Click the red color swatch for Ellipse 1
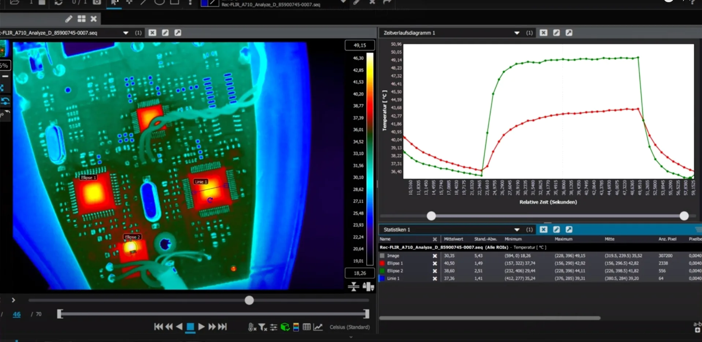 (x=382, y=263)
